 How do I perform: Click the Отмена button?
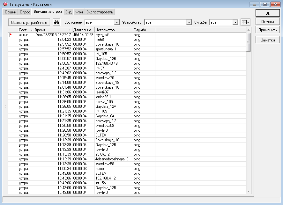[x=267, y=22]
